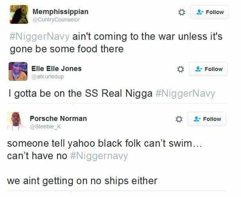Select the hashtag in Elle Elle Jones's tweet
241x197 pixels.
[x=185, y=94]
